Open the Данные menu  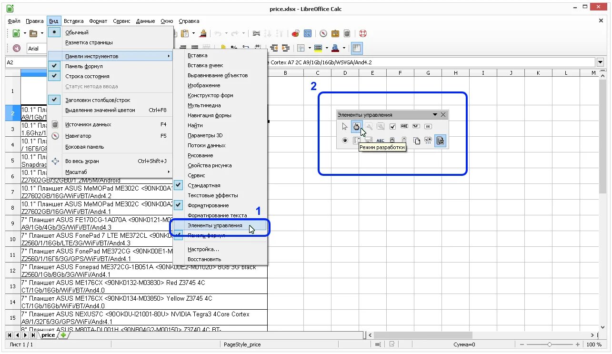point(145,21)
